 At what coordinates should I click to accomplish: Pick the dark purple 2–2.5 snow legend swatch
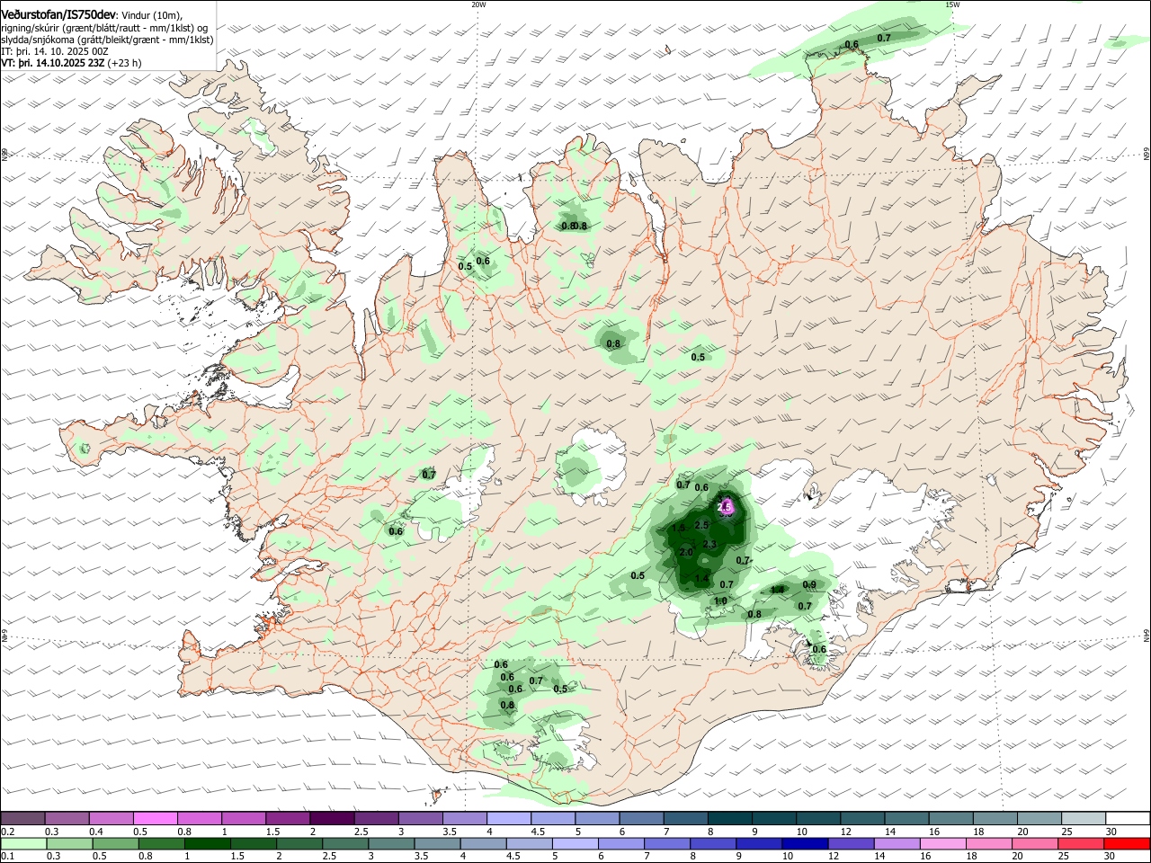click(x=332, y=818)
